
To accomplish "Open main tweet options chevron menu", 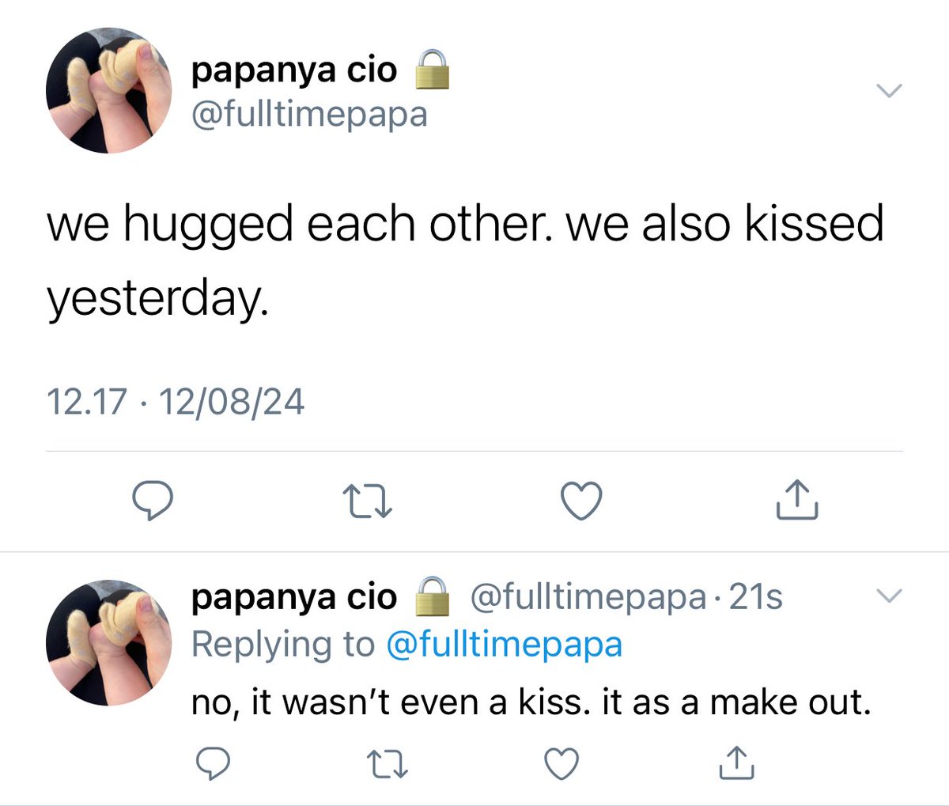I will coord(890,91).
